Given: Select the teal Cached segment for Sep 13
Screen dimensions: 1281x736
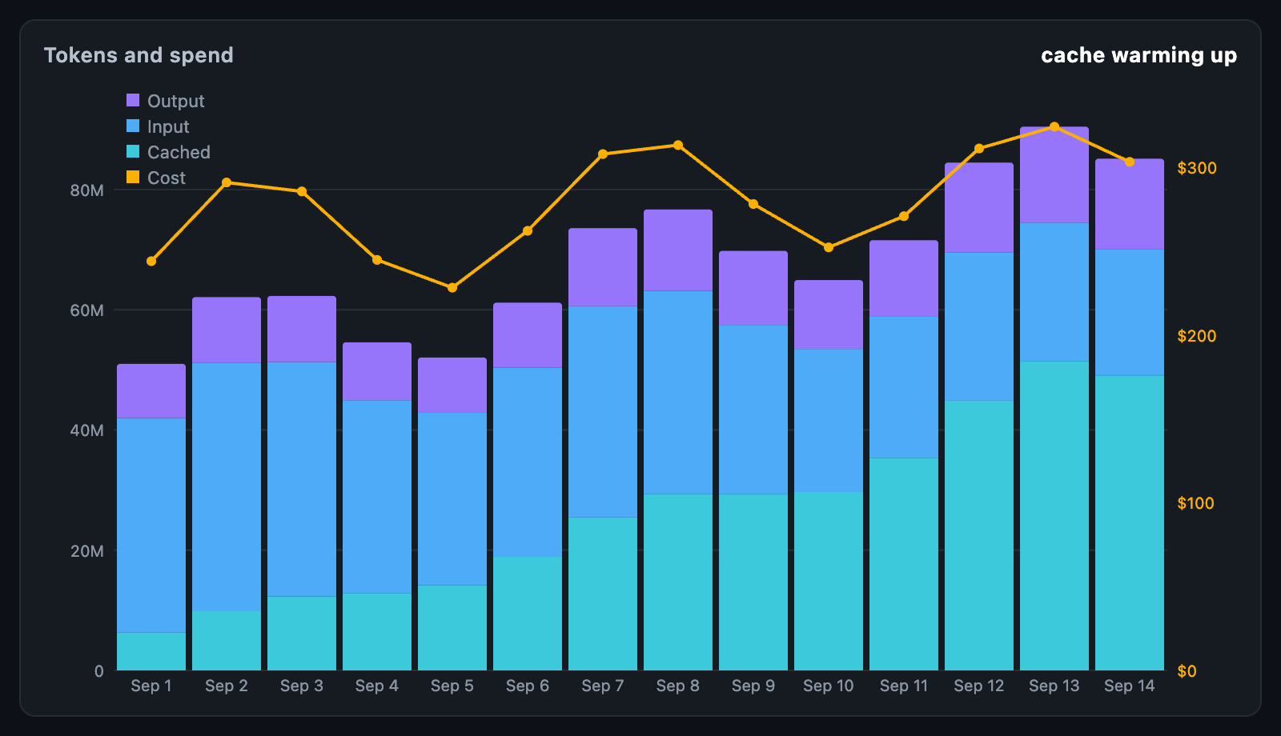Looking at the screenshot, I should pos(1054,516).
